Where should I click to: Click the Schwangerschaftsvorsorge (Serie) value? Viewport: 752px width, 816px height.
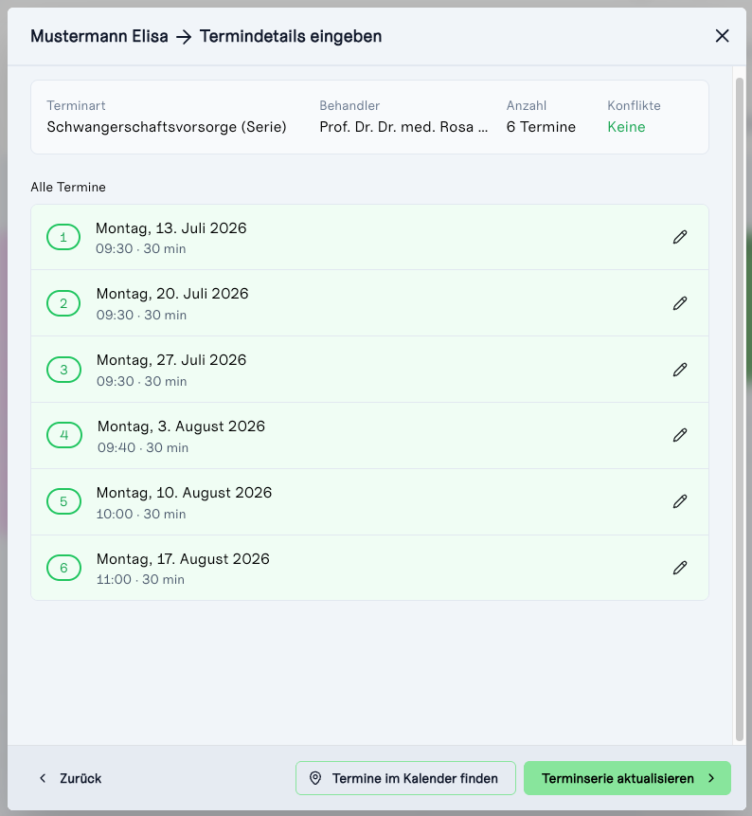point(167,127)
